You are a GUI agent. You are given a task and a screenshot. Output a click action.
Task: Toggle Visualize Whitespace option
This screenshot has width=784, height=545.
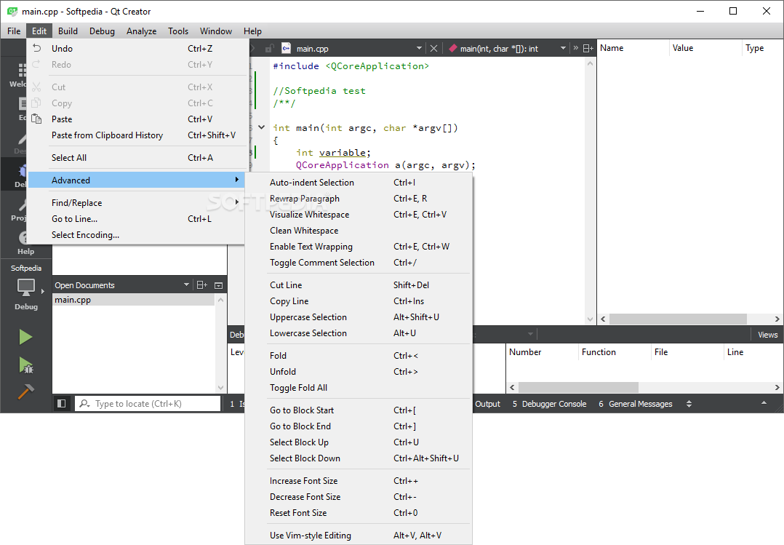tap(359, 215)
